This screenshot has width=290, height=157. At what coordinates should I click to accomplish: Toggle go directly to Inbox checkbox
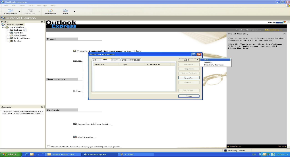coord(48,146)
